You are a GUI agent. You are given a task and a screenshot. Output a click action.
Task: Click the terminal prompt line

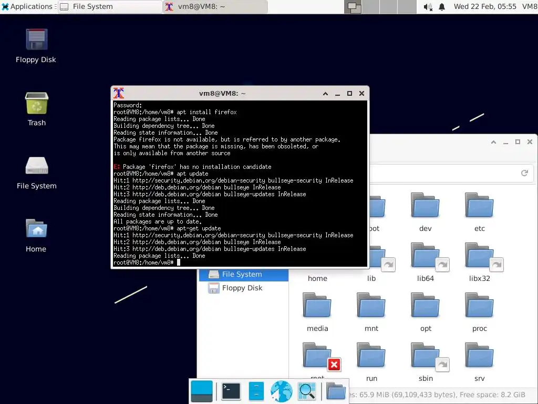coord(147,262)
